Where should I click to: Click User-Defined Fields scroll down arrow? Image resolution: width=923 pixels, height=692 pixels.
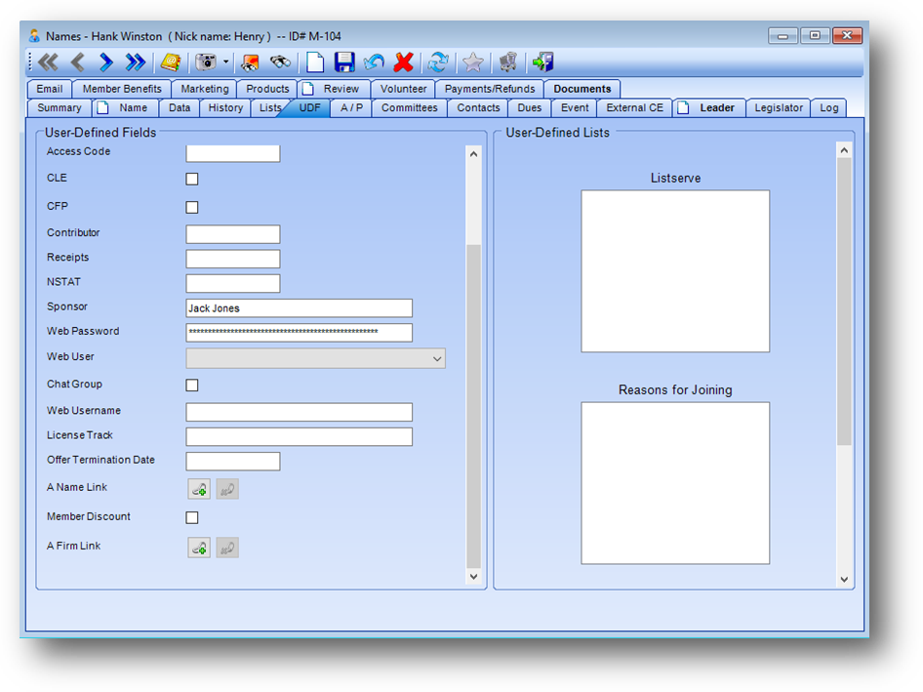pyautogui.click(x=474, y=577)
